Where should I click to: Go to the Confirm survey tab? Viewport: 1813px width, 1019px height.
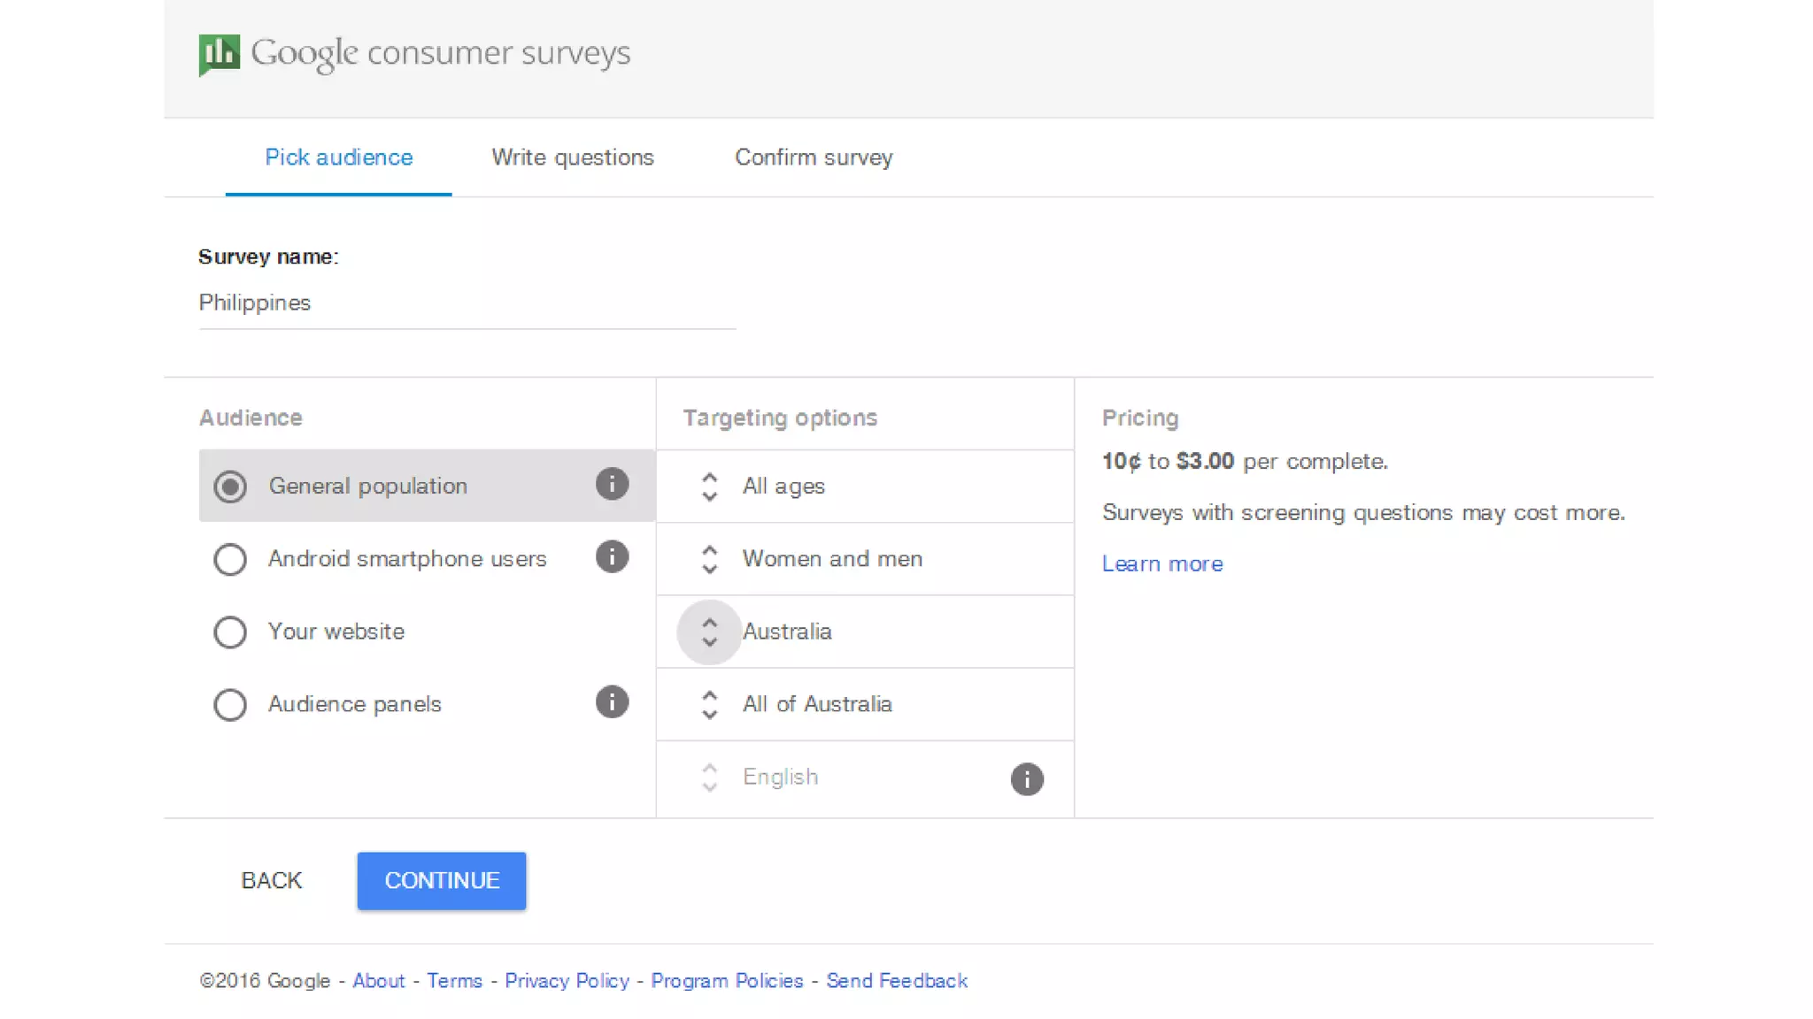(814, 157)
